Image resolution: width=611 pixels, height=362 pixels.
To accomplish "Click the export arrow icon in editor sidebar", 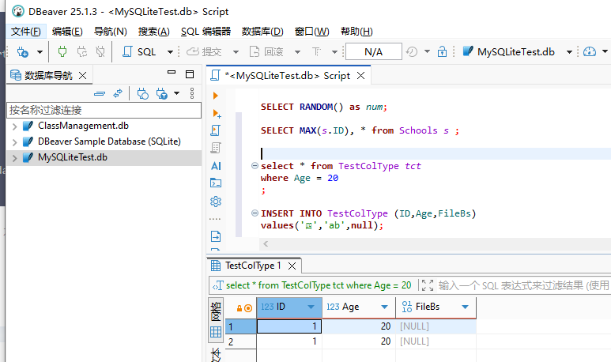I will (x=216, y=236).
